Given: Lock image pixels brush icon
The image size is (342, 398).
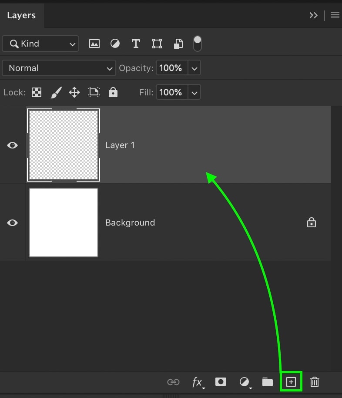Looking at the screenshot, I should (x=56, y=92).
